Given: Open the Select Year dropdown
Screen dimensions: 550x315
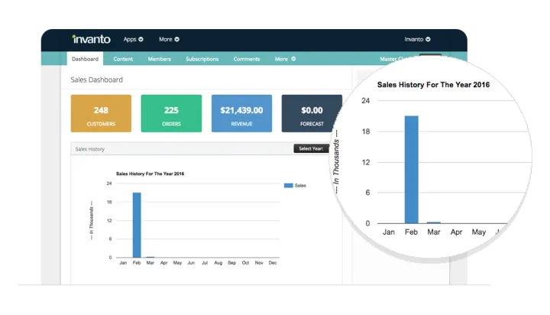Looking at the screenshot, I should tap(313, 149).
